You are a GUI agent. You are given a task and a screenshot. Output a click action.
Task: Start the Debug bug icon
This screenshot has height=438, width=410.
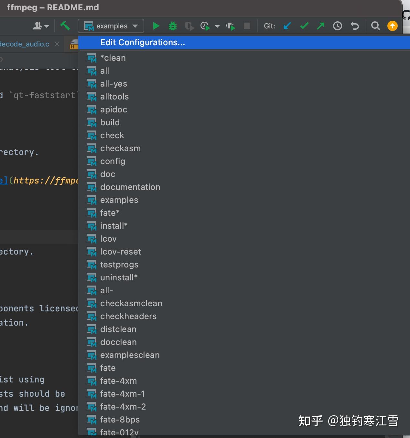pos(173,26)
